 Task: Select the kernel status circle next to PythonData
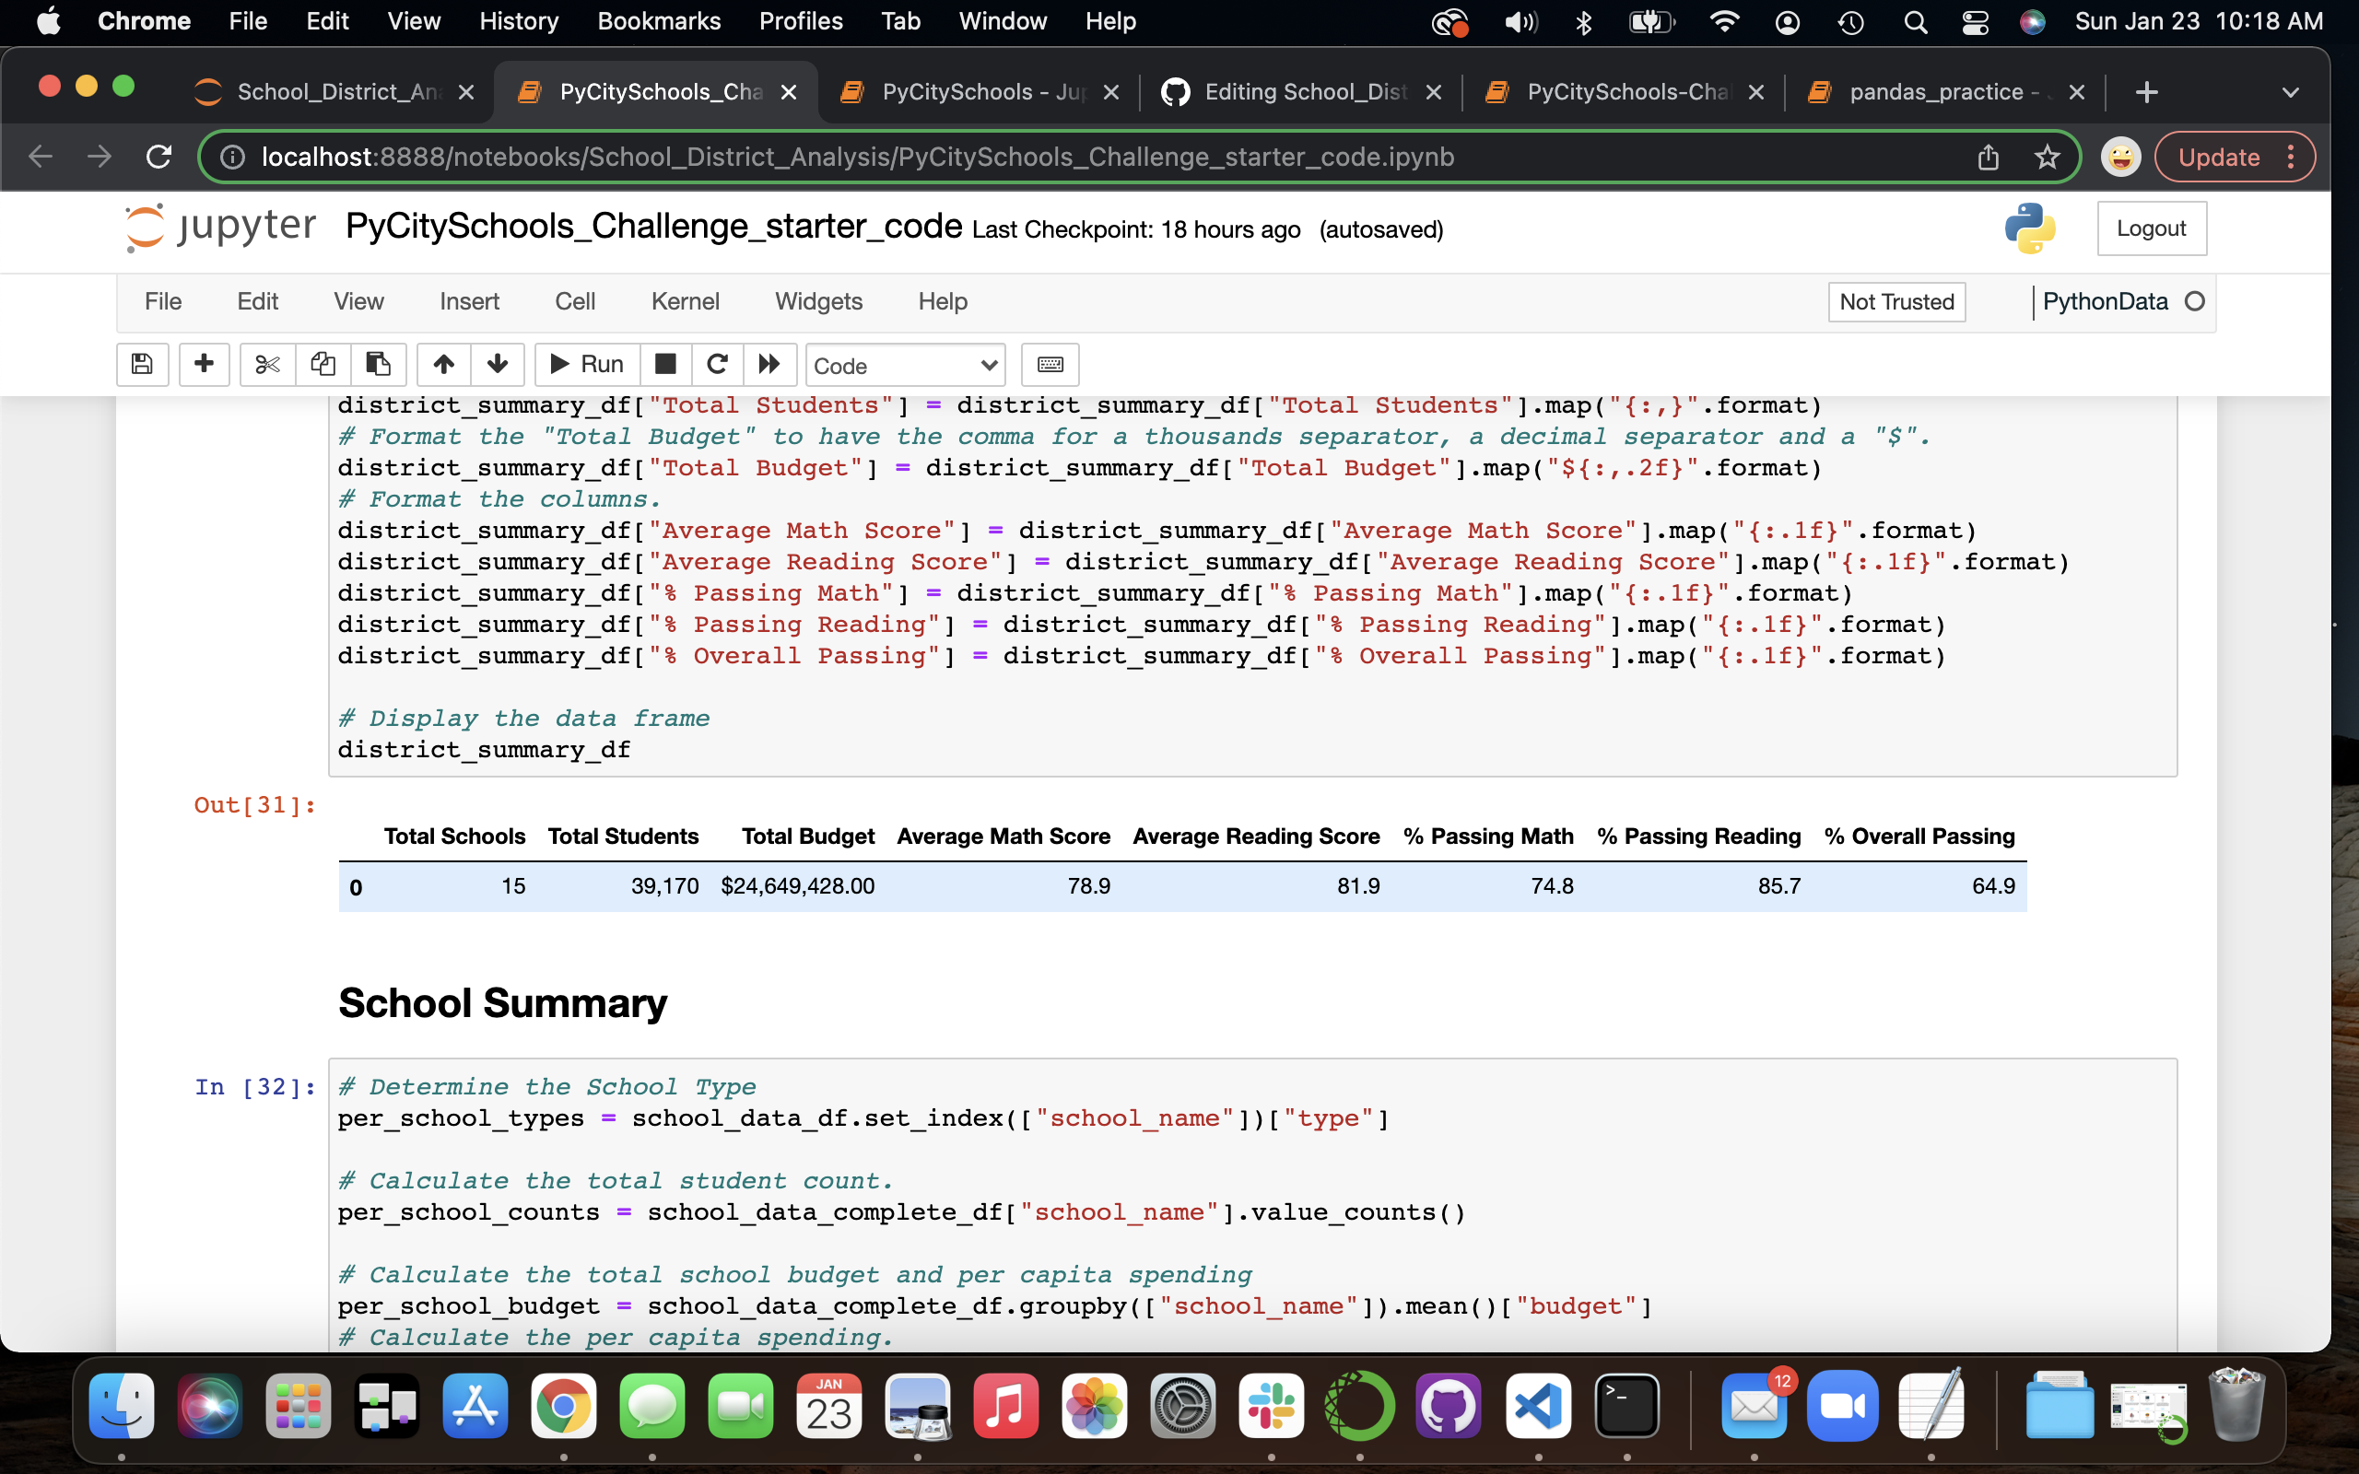coord(2197,302)
